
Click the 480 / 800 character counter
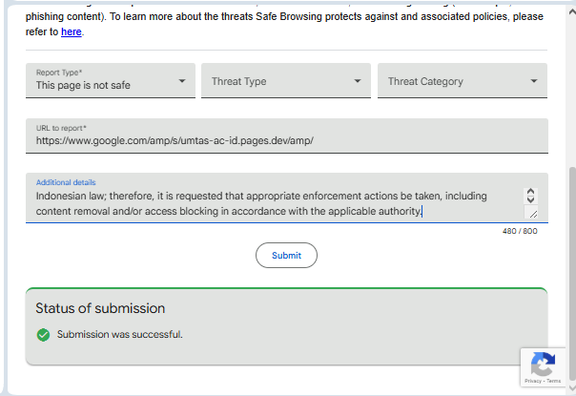[520, 231]
